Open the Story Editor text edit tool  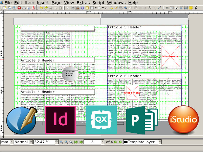(135, 8)
